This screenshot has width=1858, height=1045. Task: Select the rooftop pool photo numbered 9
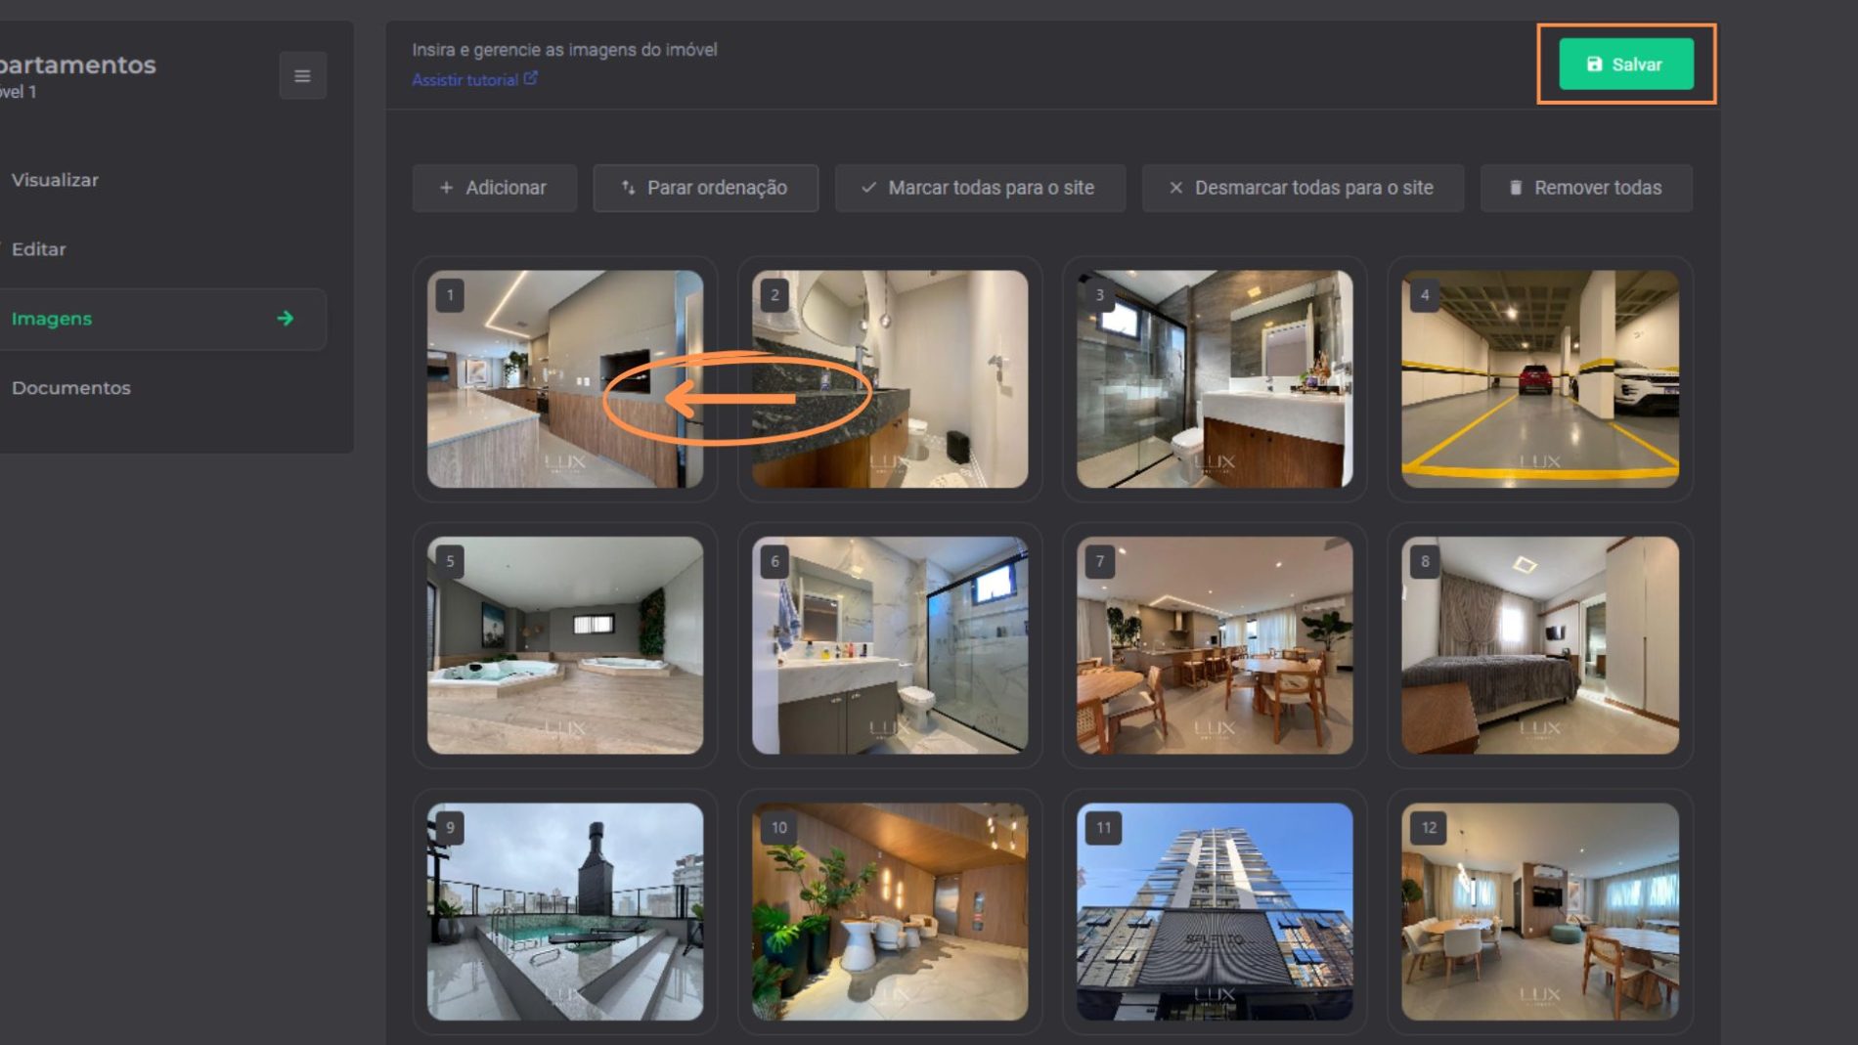click(565, 911)
